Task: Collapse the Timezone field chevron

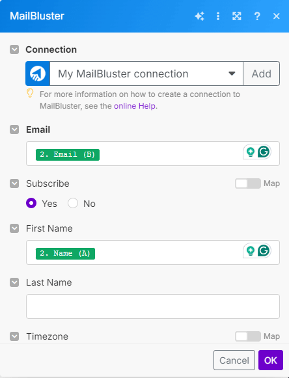Action: [14, 336]
